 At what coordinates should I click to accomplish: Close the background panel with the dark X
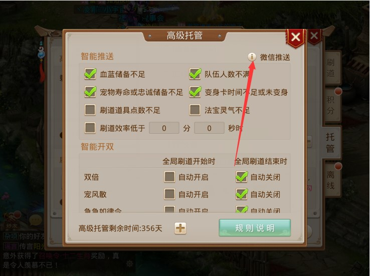coord(314,36)
